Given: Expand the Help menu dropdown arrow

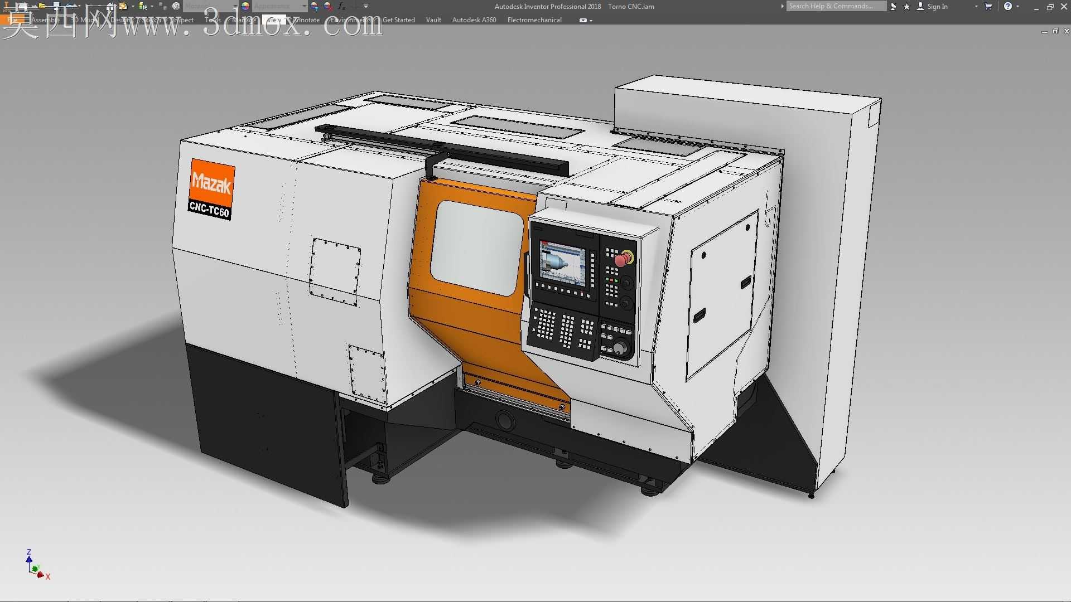Looking at the screenshot, I should pos(1018,6).
